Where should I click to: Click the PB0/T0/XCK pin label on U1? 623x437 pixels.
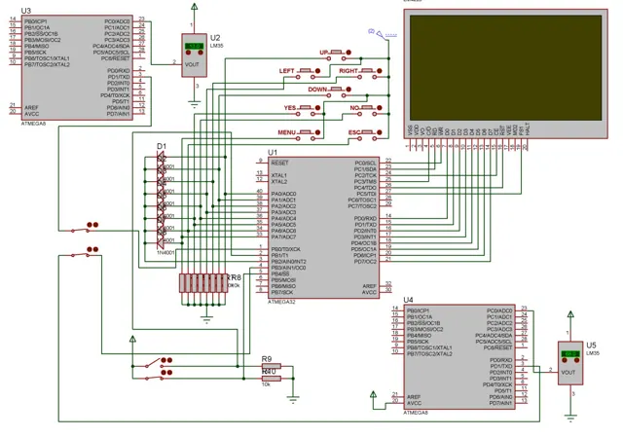(285, 249)
